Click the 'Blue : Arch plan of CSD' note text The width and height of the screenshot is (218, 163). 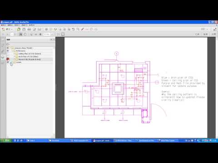(x=177, y=77)
